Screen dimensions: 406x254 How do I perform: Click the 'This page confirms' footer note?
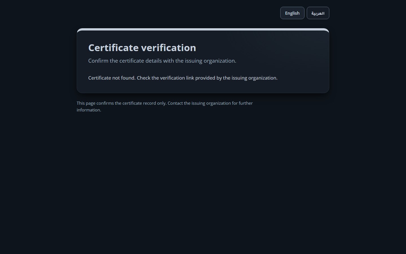point(165,106)
